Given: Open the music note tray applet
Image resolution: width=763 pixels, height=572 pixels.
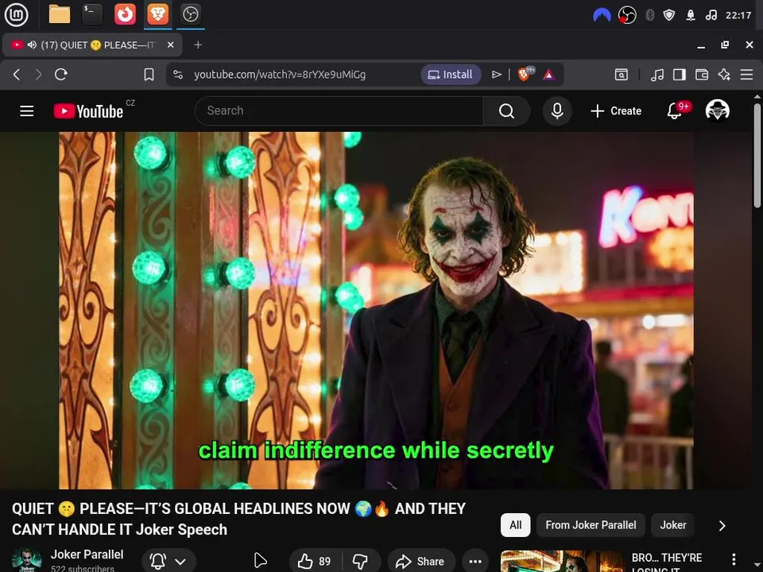Looking at the screenshot, I should 711,16.
